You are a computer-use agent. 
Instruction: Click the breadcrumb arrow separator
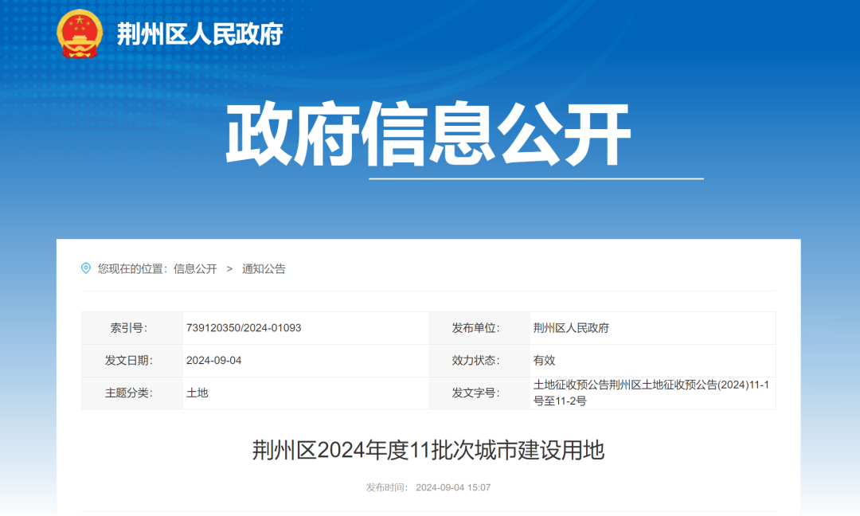pyautogui.click(x=229, y=269)
